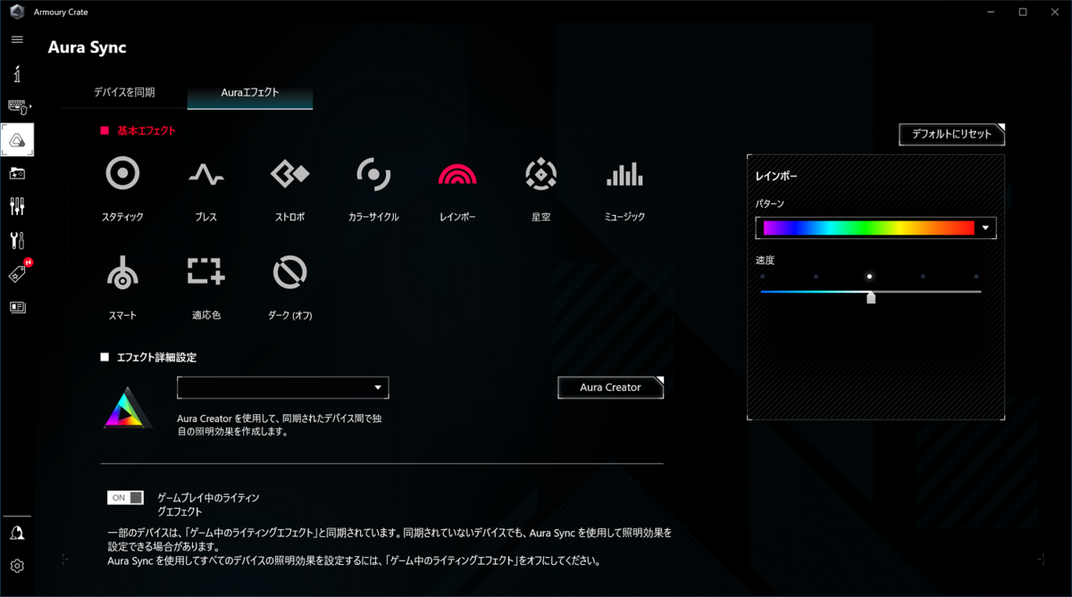1072x597 pixels.
Task: Open the sliders Scenario Profiles sidebar icon
Action: [17, 207]
